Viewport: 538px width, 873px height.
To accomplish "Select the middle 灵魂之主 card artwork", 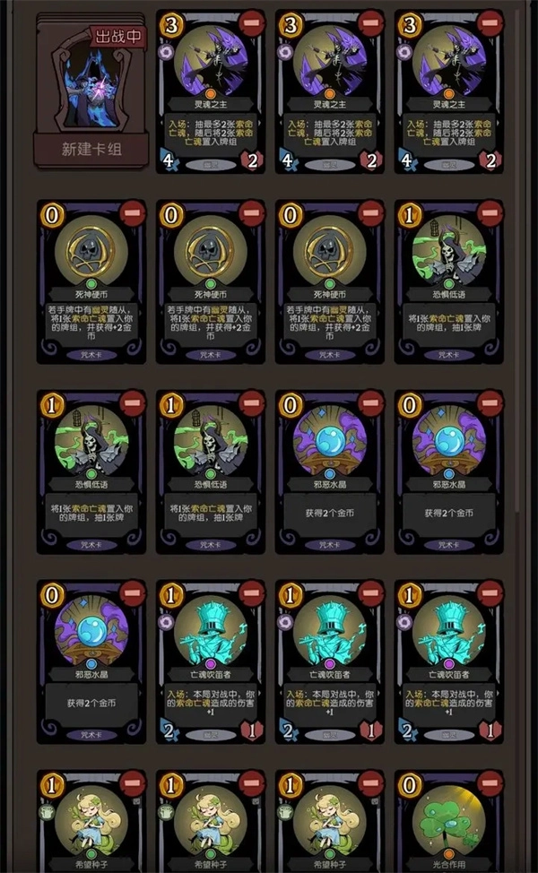I will [330, 61].
